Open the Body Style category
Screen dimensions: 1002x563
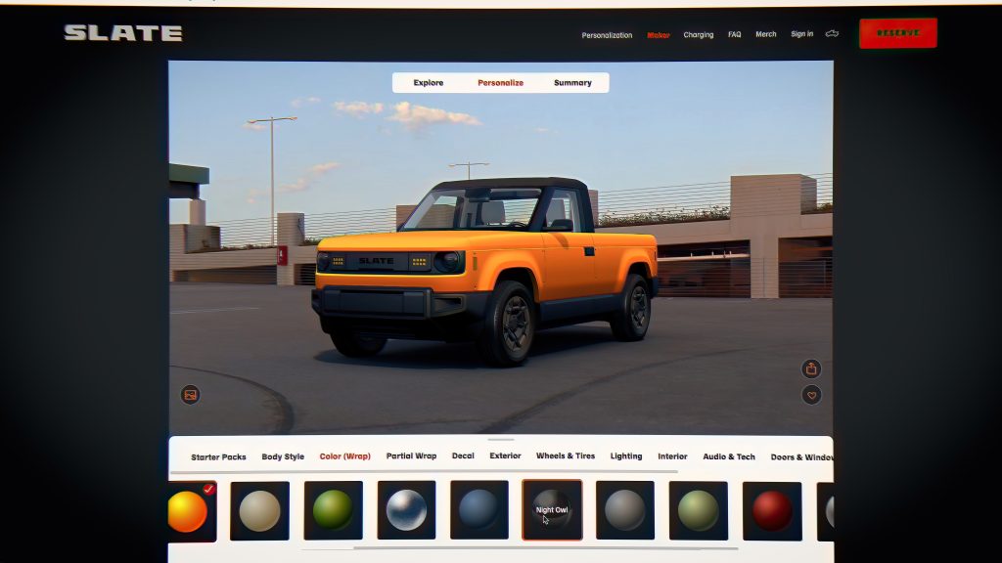pos(283,456)
